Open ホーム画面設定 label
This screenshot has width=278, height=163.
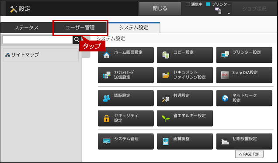point(129,52)
